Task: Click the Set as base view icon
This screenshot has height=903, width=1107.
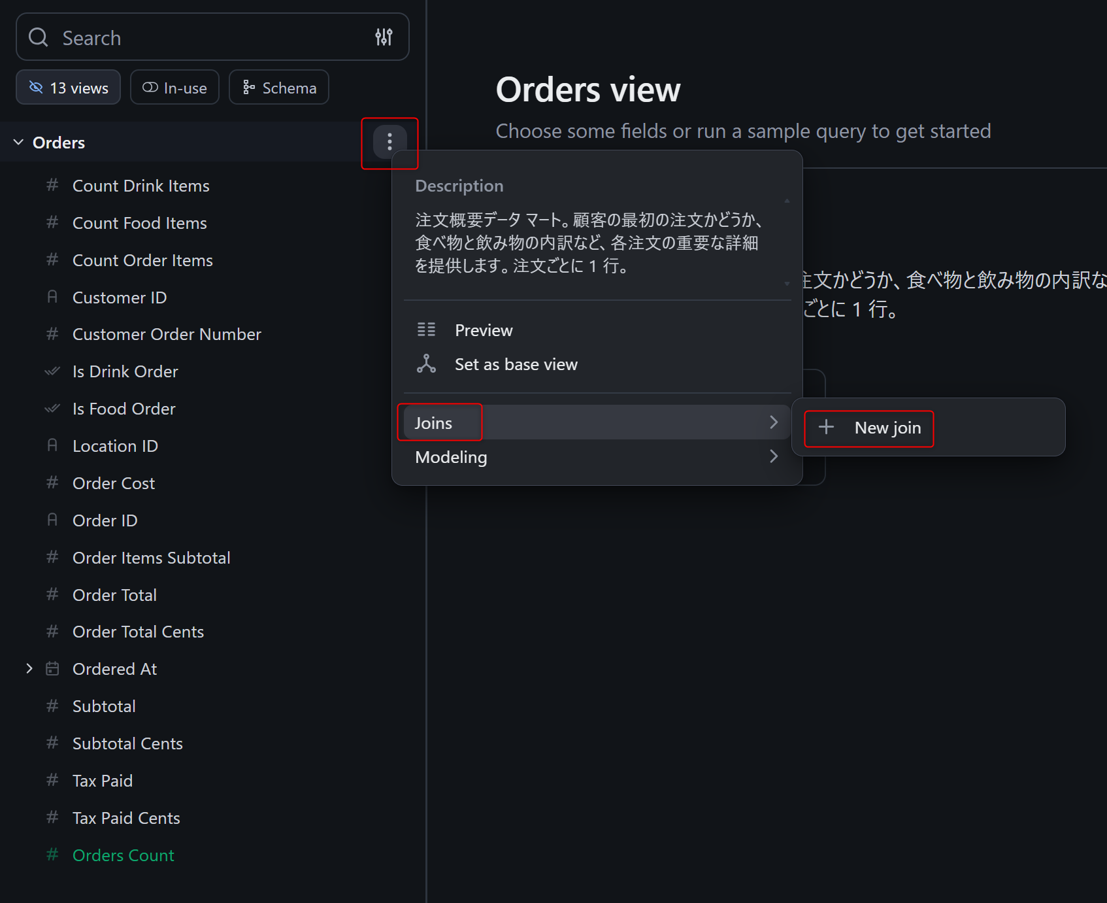Action: point(426,364)
